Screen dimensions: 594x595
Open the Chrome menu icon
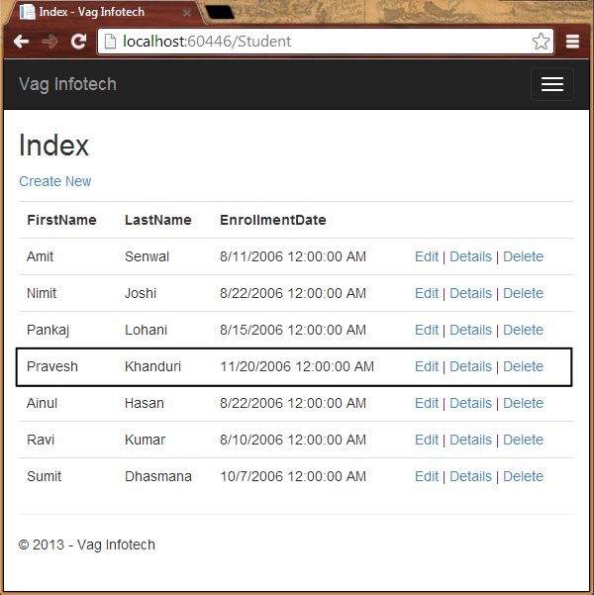pos(572,41)
